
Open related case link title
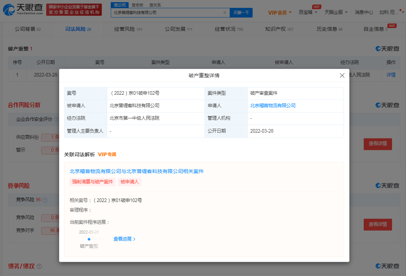click(x=137, y=171)
